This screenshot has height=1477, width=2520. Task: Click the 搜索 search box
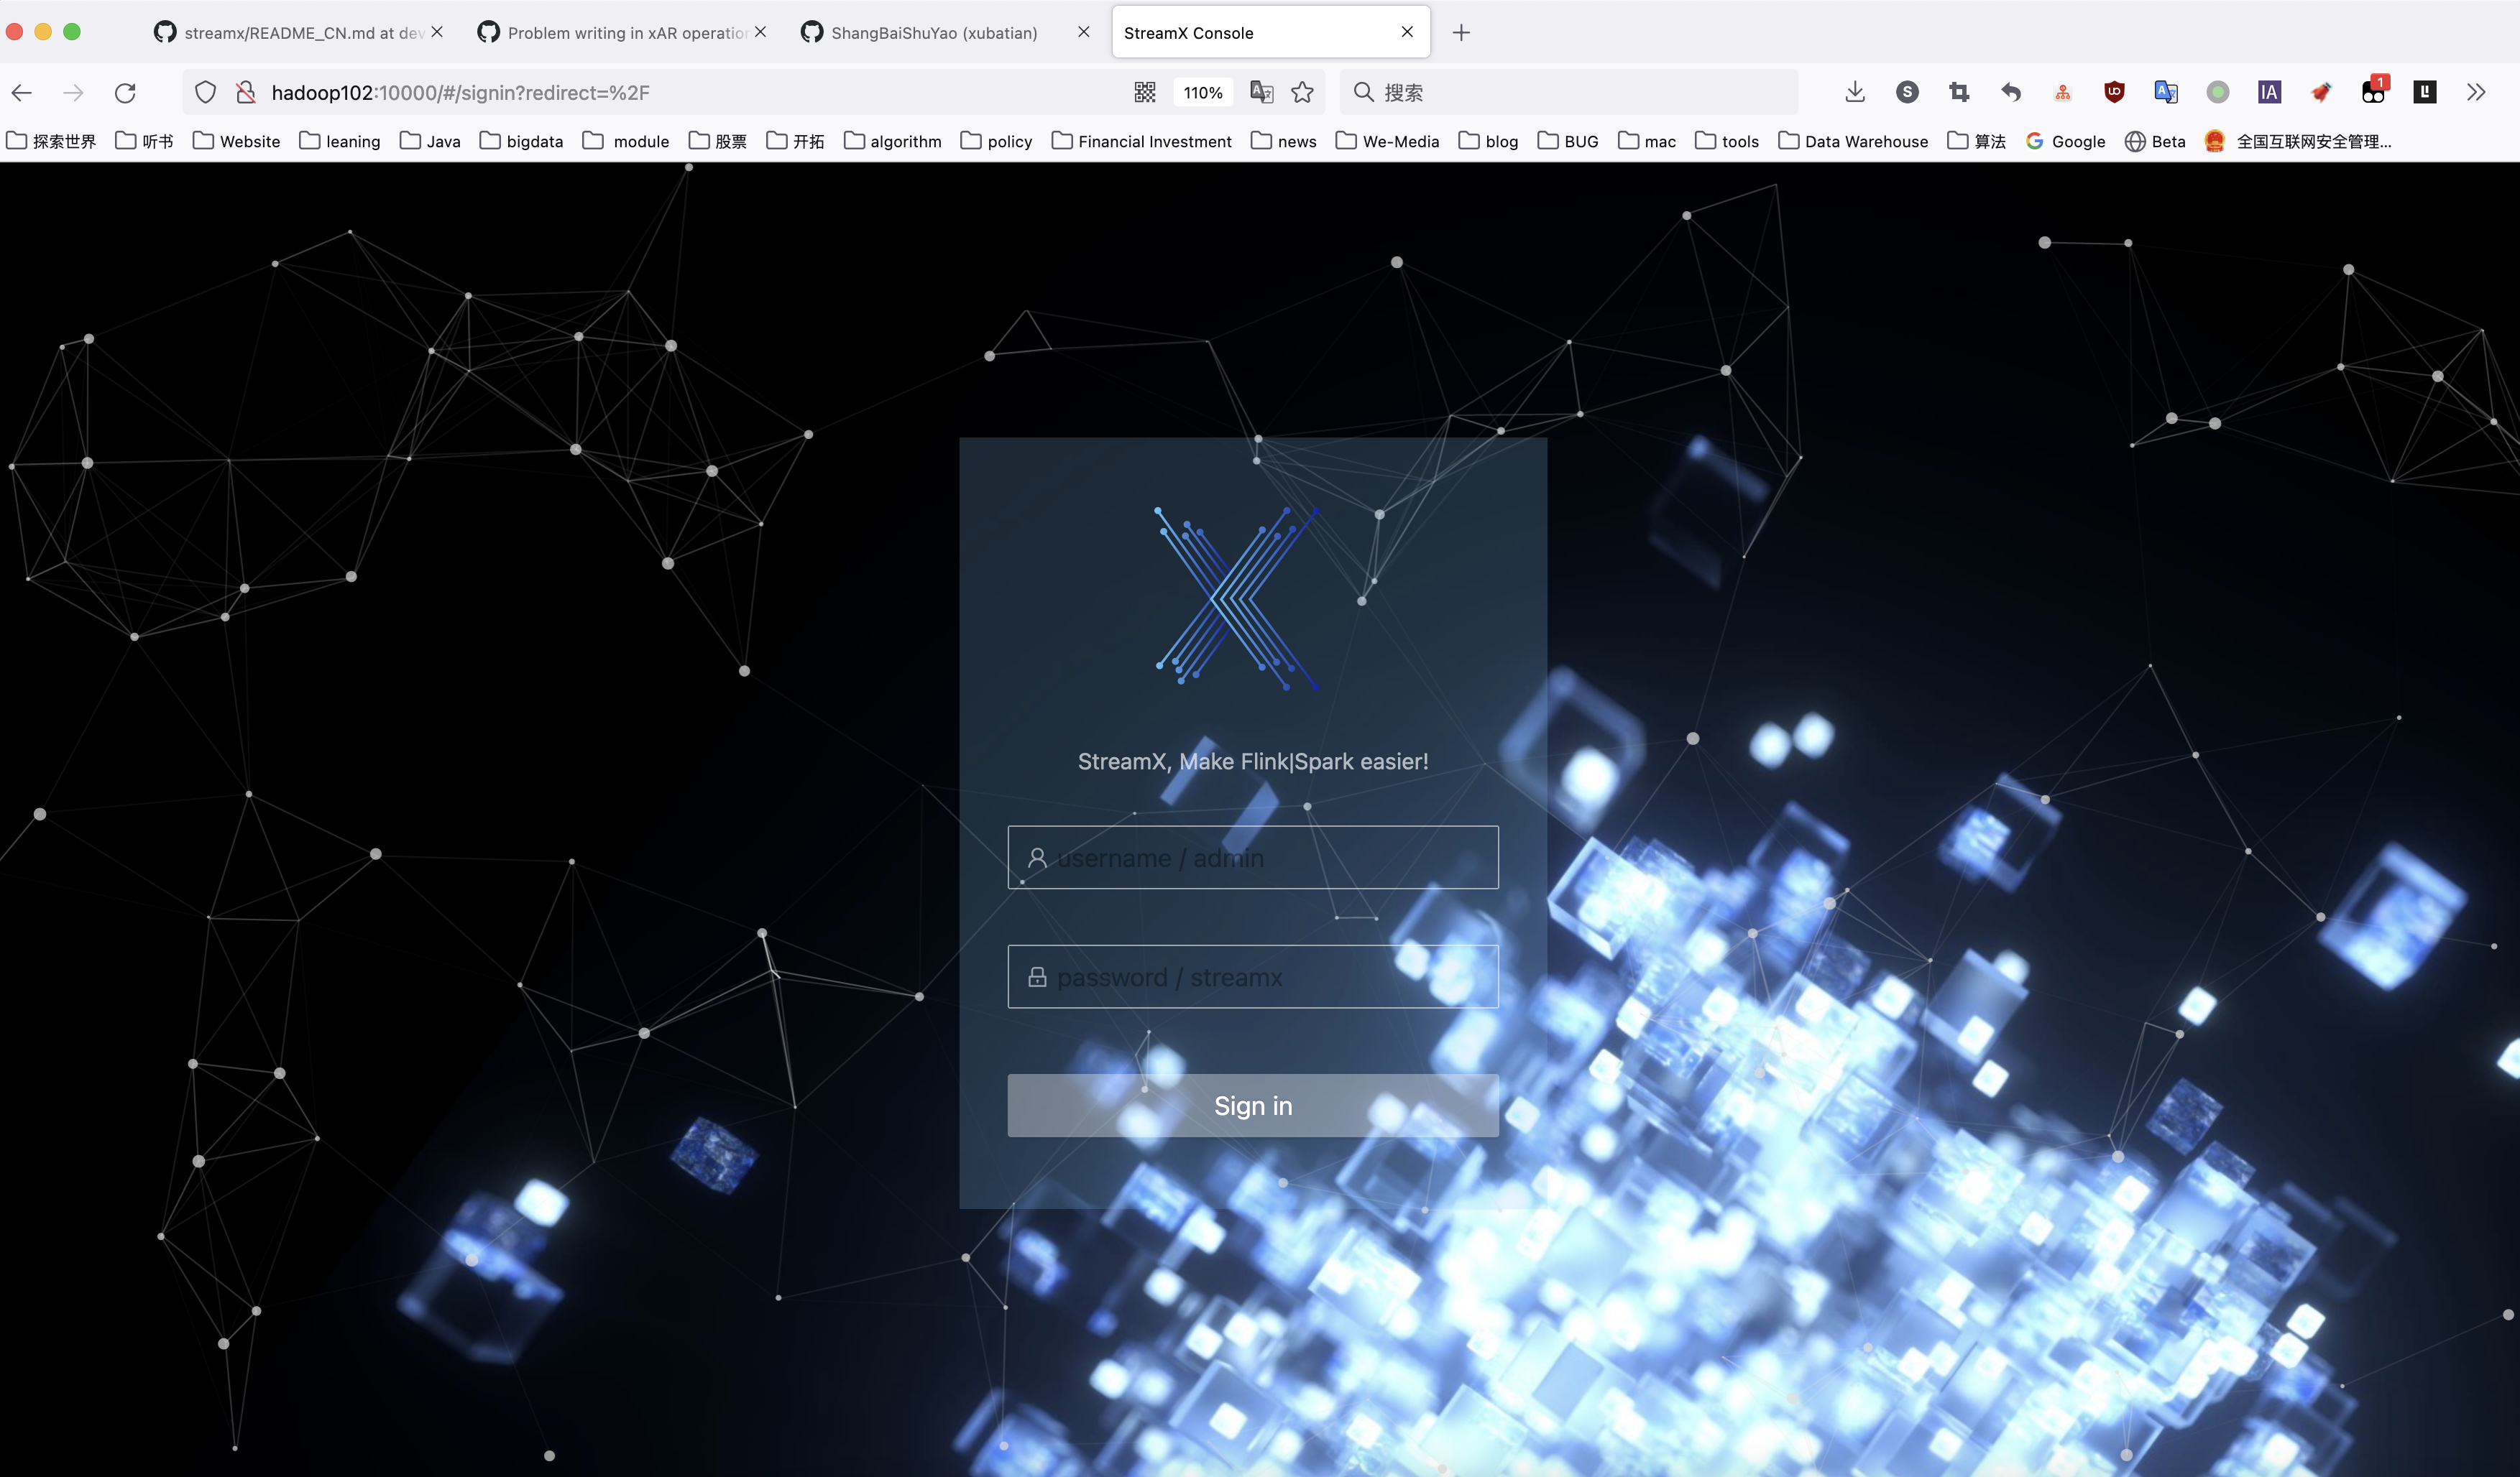[1570, 93]
